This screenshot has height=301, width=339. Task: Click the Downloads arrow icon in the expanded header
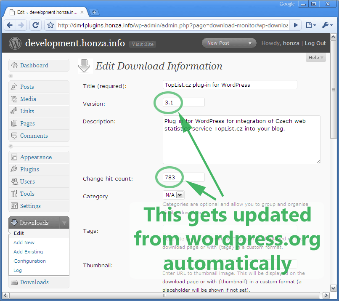(x=14, y=222)
